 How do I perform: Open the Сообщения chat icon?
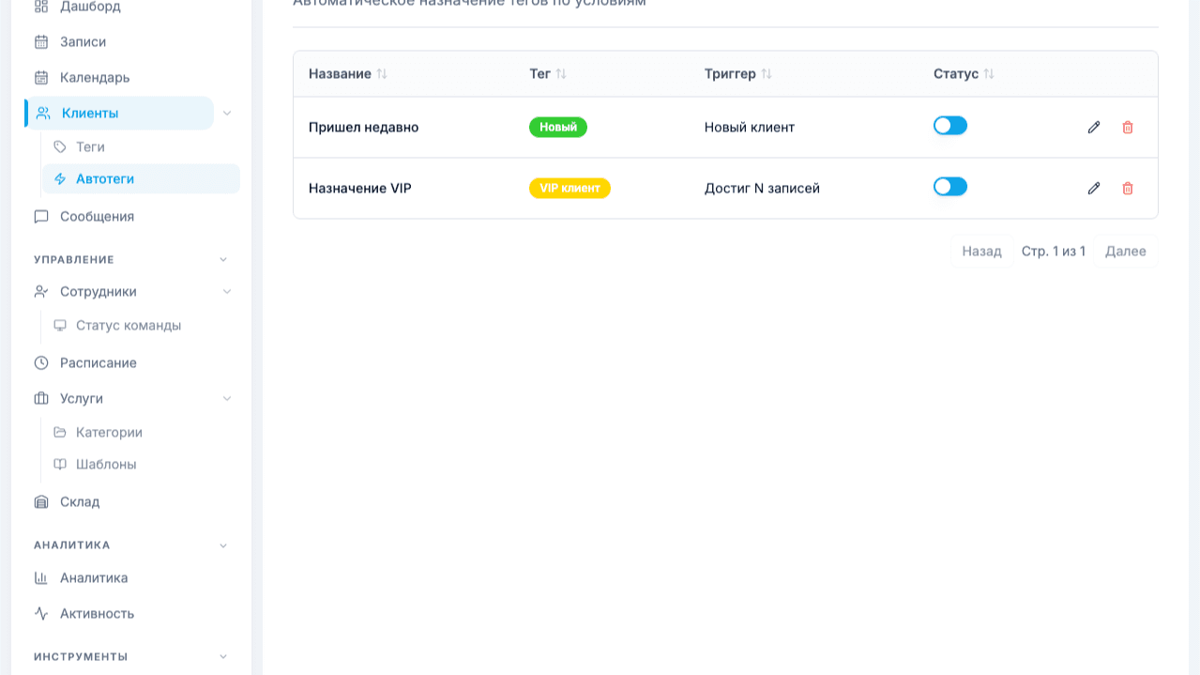[x=39, y=216]
